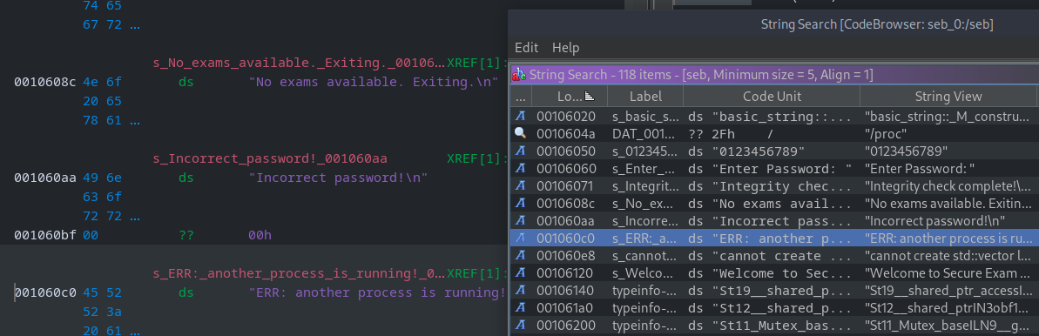The image size is (1039, 336).
Task: Click address 001060aa in the listing
Action: click(45, 178)
